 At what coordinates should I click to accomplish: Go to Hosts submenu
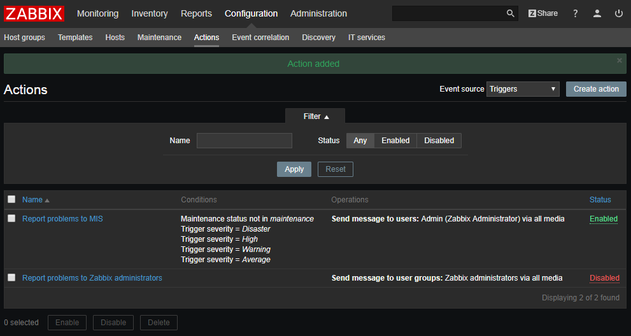pyautogui.click(x=115, y=38)
